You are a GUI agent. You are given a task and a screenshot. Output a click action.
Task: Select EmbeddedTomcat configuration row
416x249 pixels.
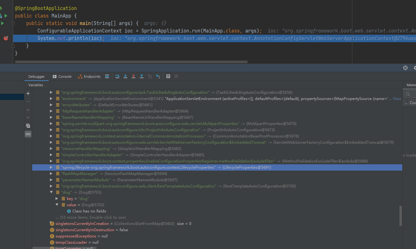217,142
